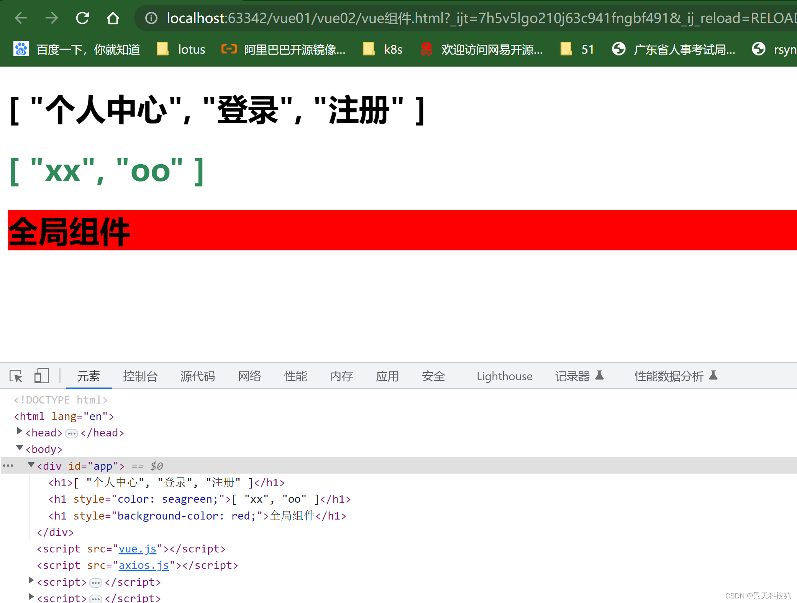
Task: Switch to the 性能数据分析 tab
Action: (676, 376)
